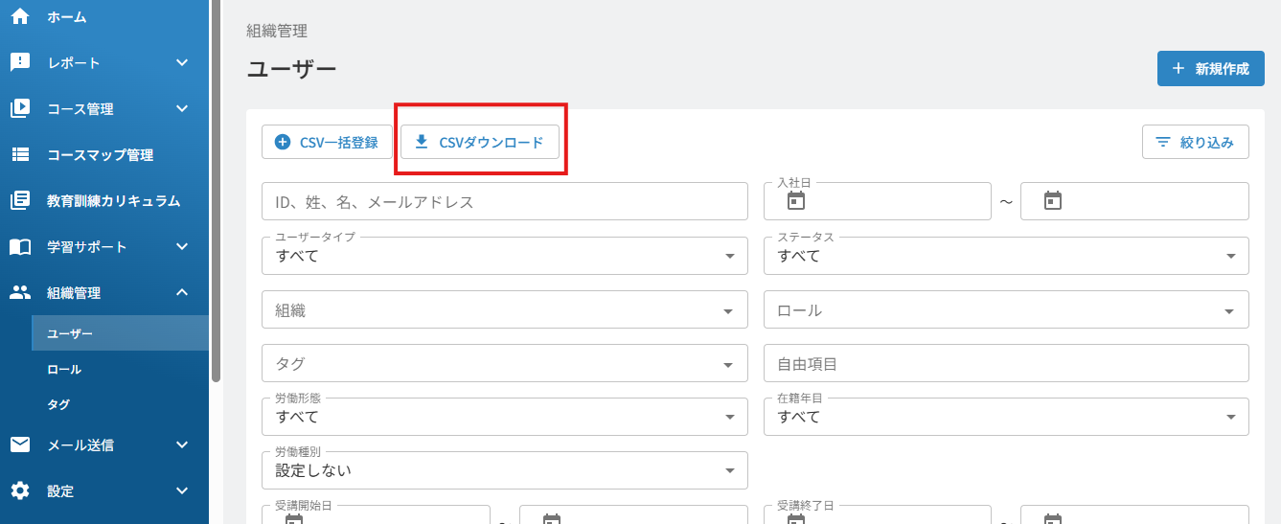Expand the コース管理 menu chevron
Screen dimensions: 1281x524
182,108
